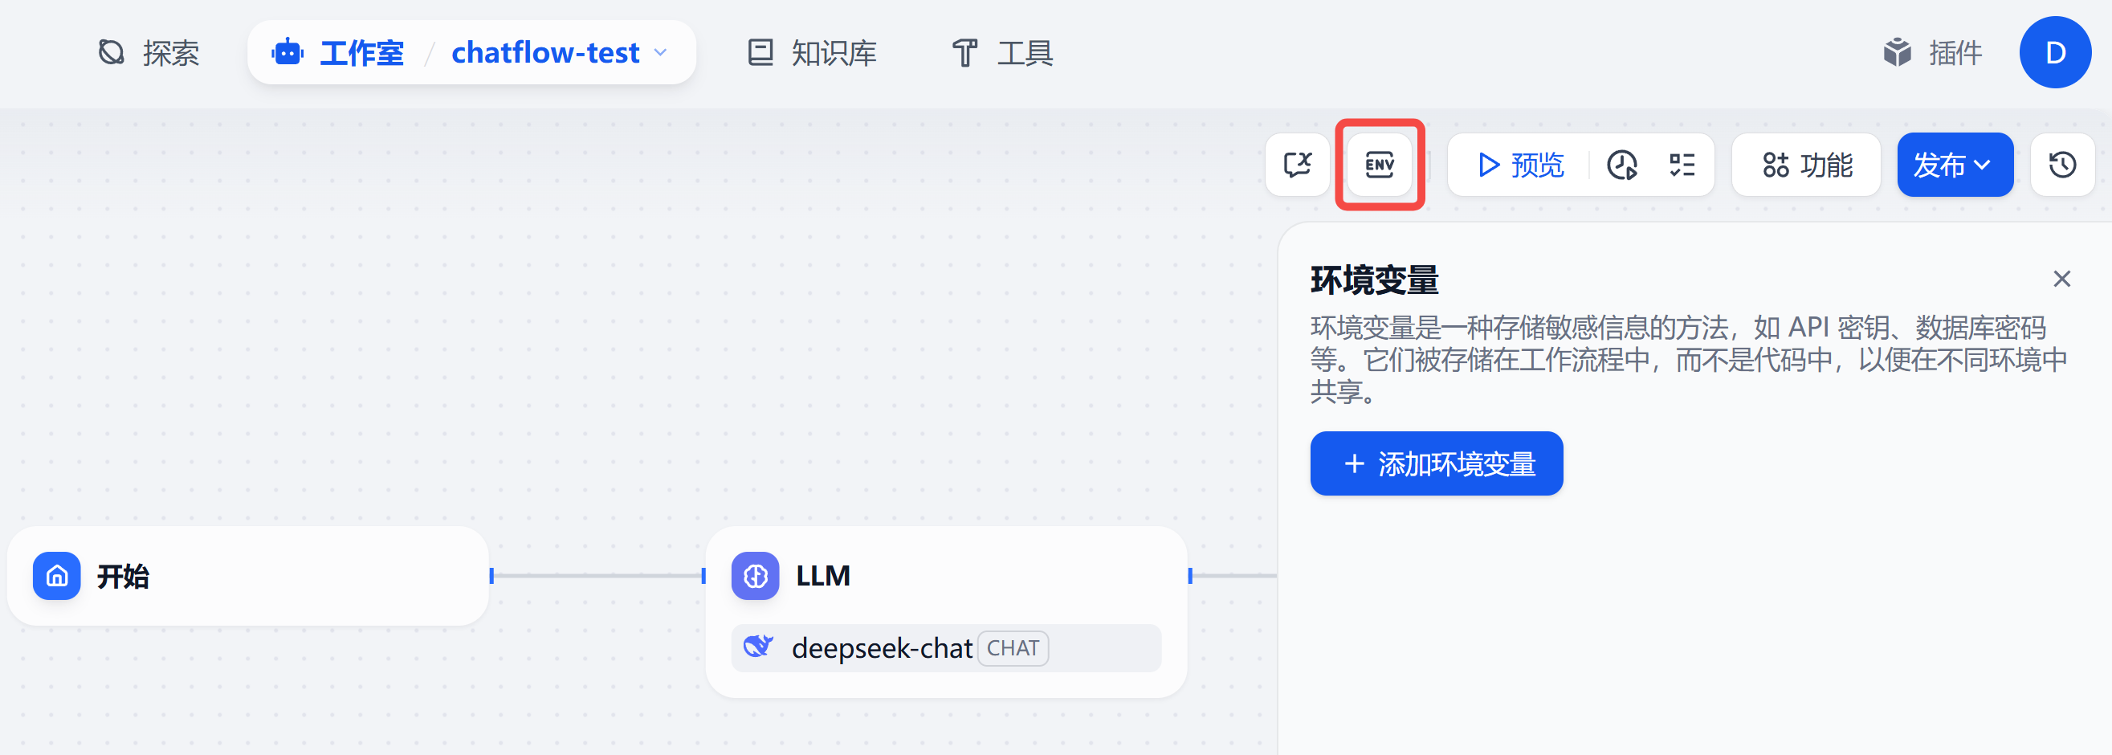This screenshot has width=2112, height=755.
Task: Switch to the 知识库 knowledge tab
Action: 812,52
